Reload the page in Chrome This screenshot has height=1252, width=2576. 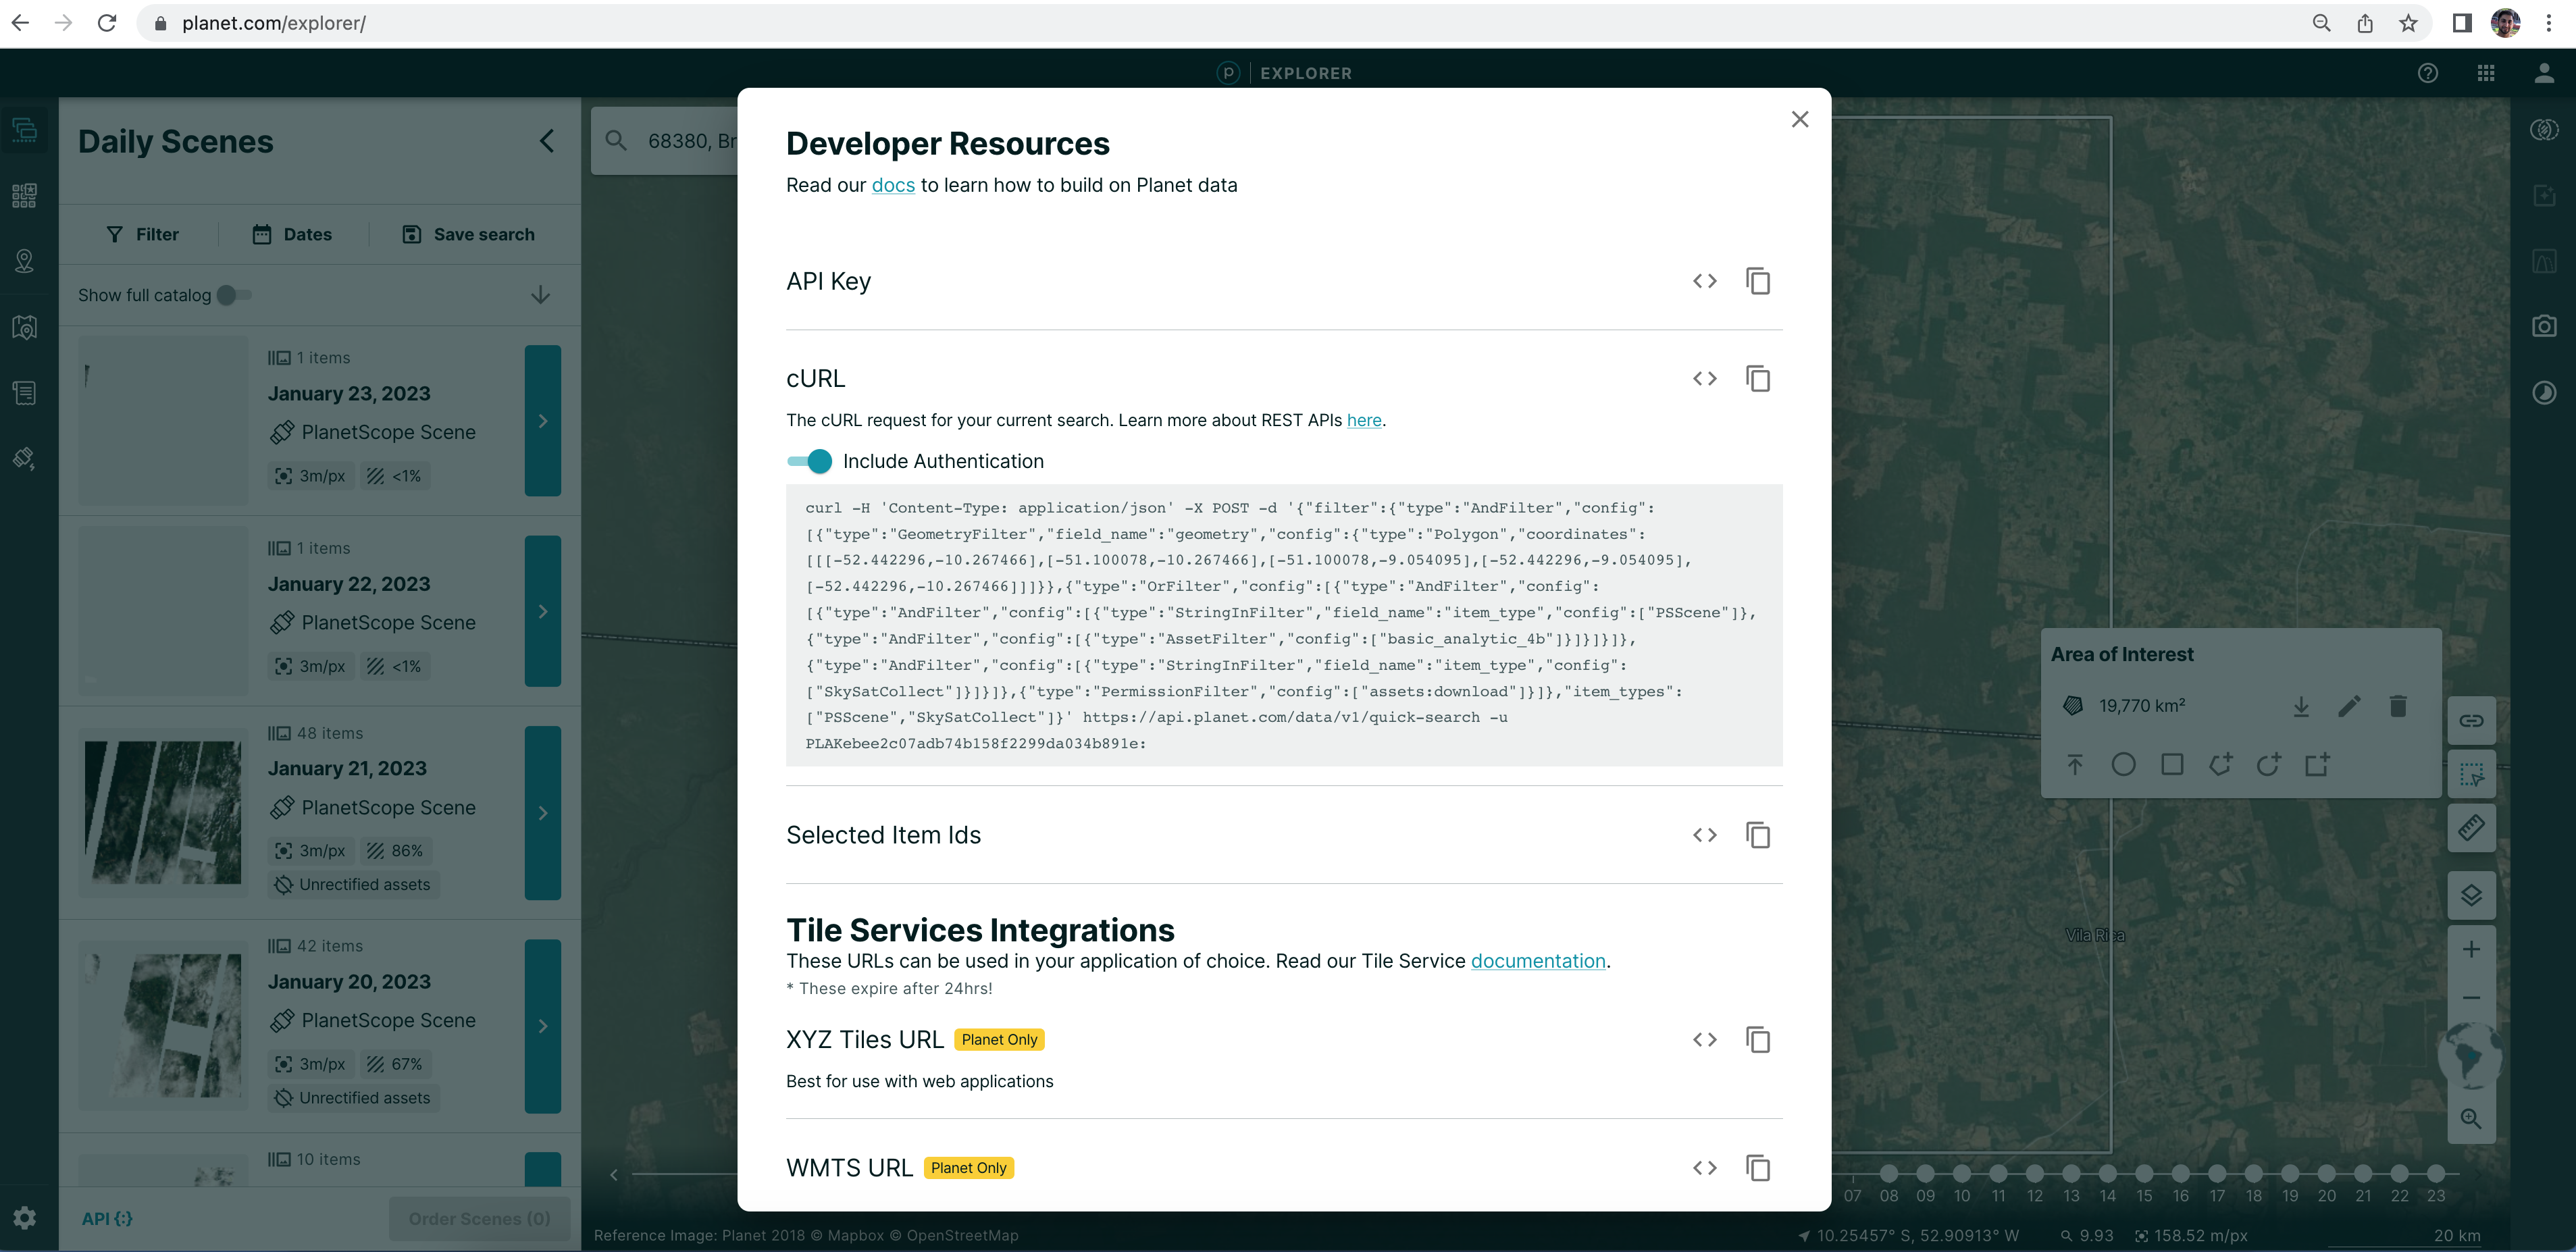click(x=107, y=23)
